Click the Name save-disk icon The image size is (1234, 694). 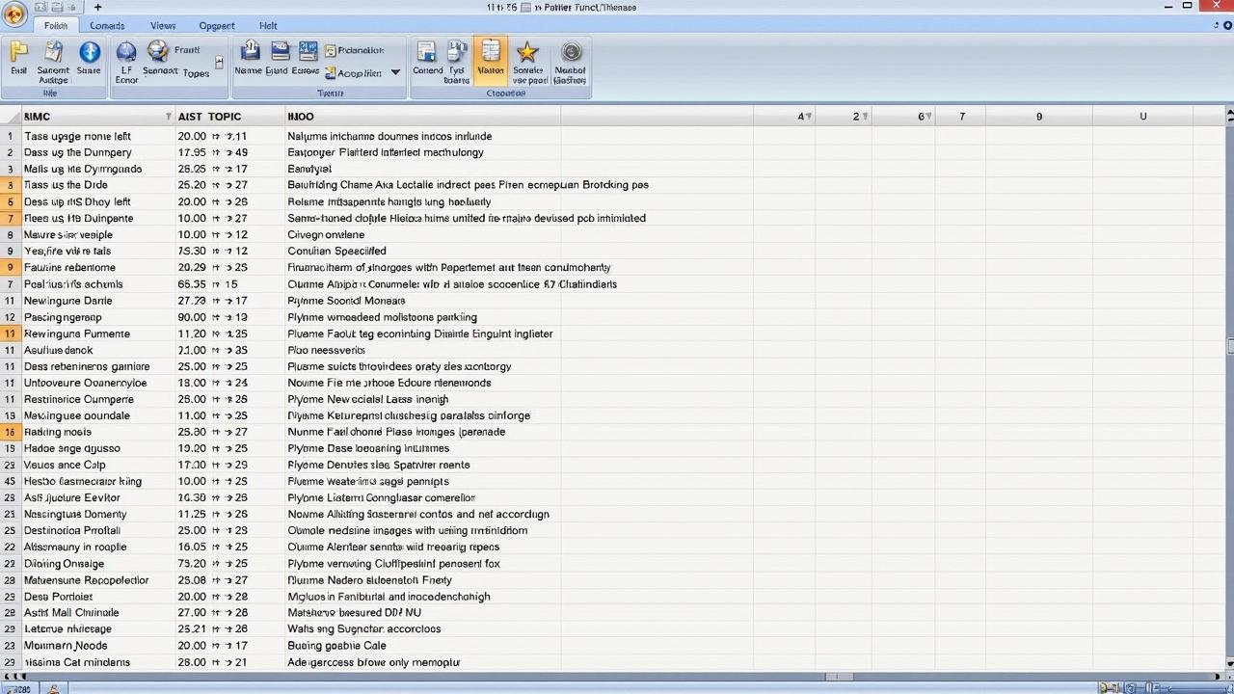(x=250, y=52)
